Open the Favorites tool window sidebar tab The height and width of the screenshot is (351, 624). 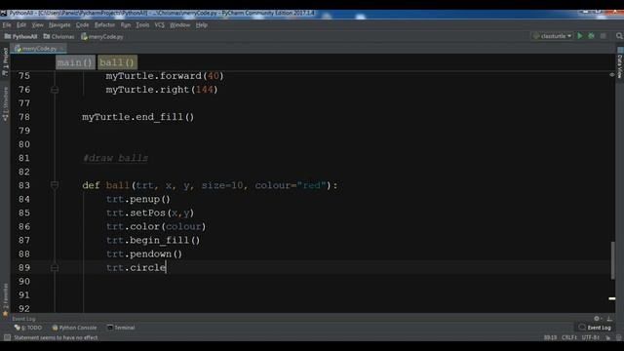[5, 299]
